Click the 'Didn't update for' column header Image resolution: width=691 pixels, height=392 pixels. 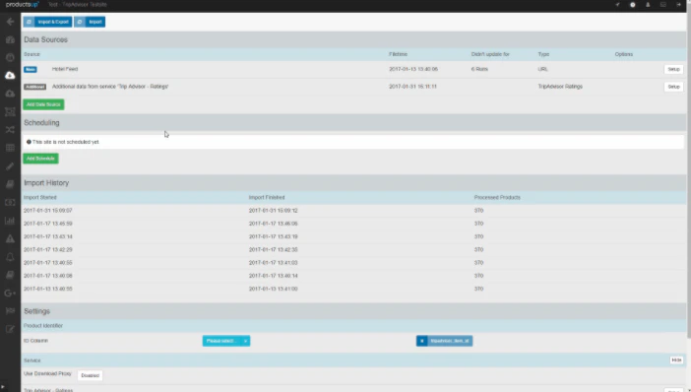[490, 54]
